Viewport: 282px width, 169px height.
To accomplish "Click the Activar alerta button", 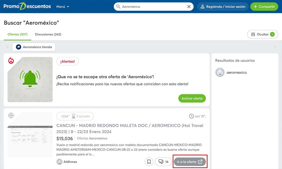I will tap(192, 98).
